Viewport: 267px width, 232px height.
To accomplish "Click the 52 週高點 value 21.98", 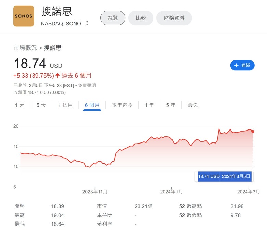I will [x=237, y=206].
